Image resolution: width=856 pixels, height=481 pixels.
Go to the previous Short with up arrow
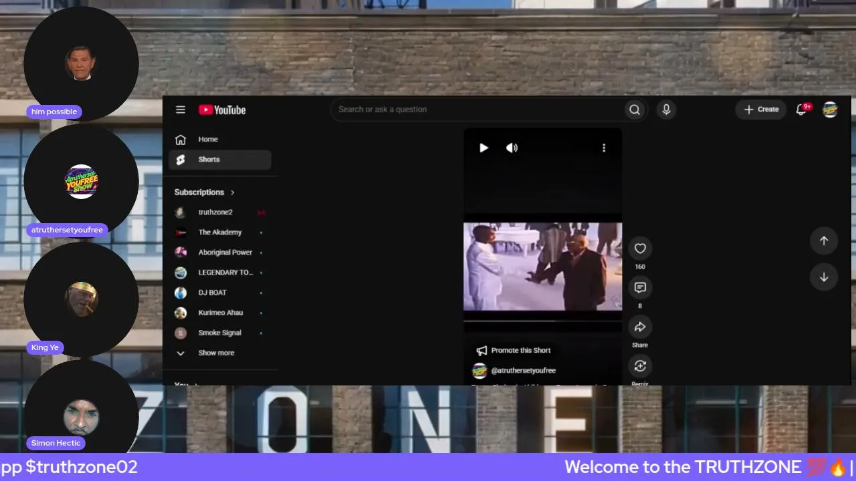coord(824,240)
